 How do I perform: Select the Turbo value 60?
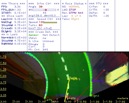click(x=41, y=25)
